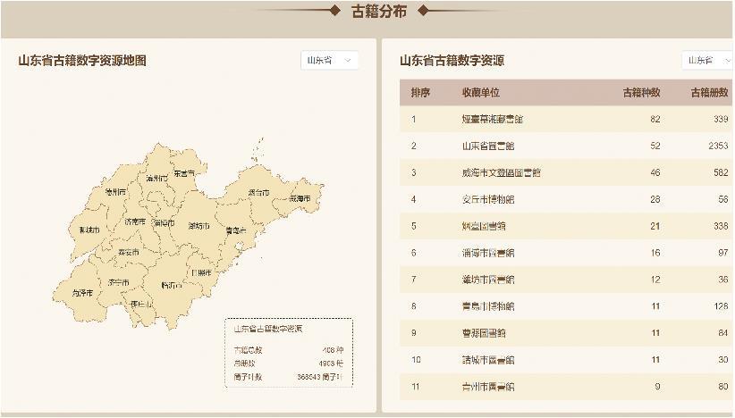Open the rank 9 library with 84 volumes
This screenshot has height=418, width=735.
pos(484,333)
